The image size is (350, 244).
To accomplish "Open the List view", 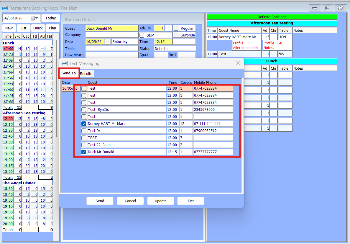I will point(23,28).
